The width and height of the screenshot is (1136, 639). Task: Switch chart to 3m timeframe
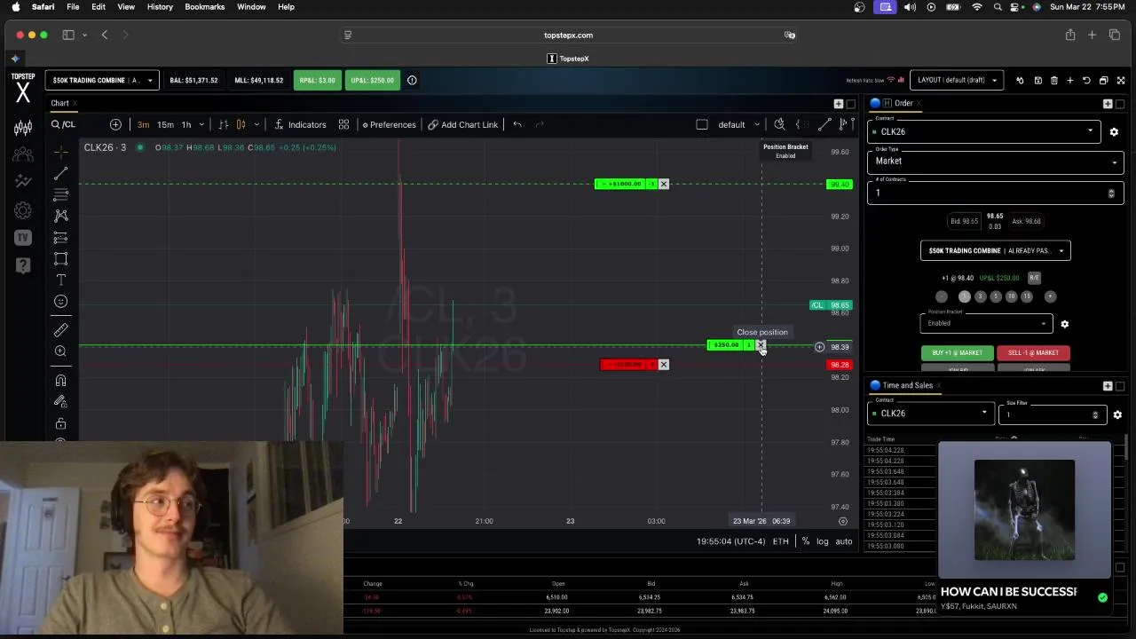coord(143,124)
